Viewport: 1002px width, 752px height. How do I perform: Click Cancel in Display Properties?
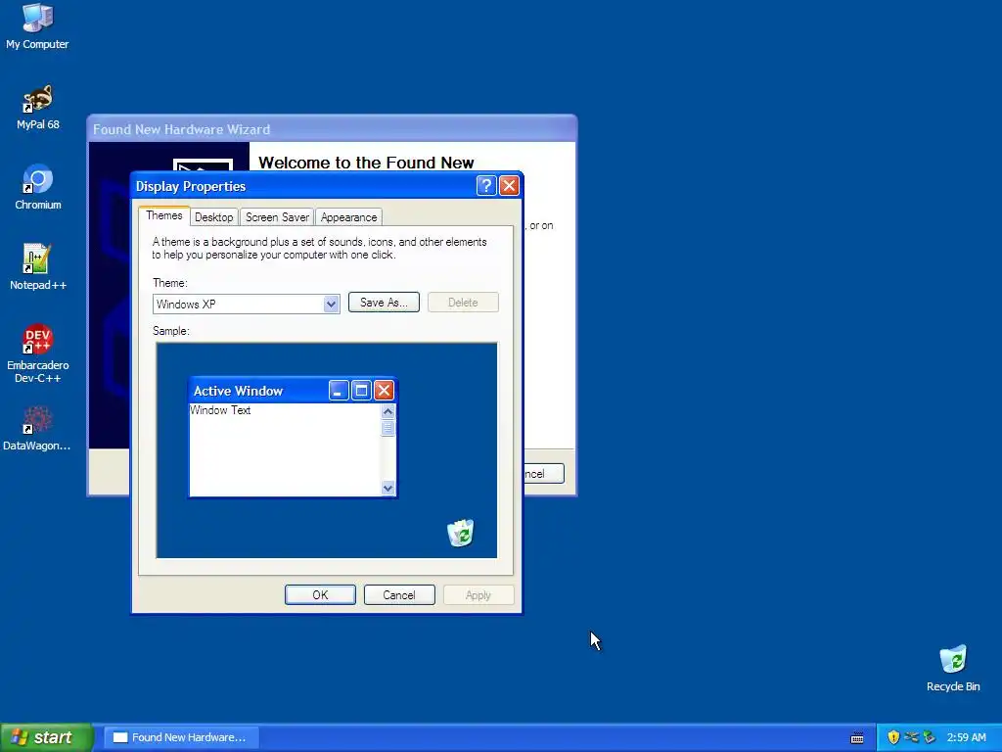coord(399,594)
